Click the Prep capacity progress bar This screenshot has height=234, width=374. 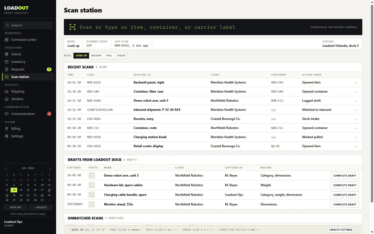coord(136,230)
